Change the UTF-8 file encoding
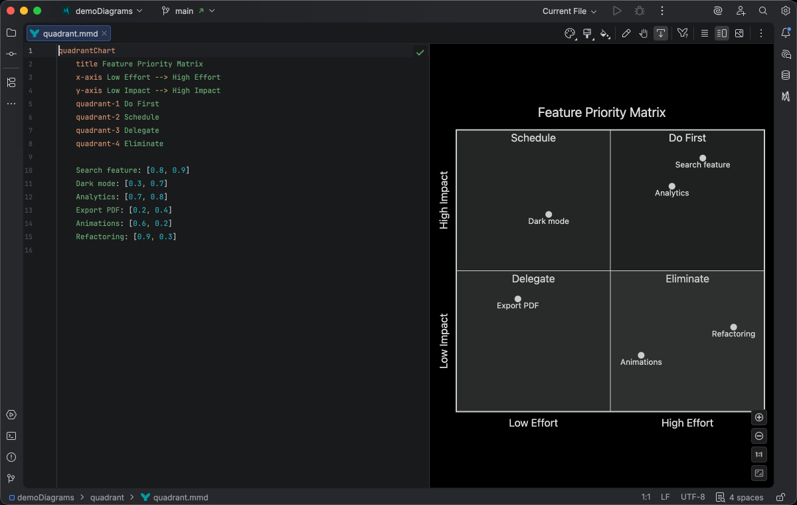This screenshot has height=505, width=797. pyautogui.click(x=693, y=497)
